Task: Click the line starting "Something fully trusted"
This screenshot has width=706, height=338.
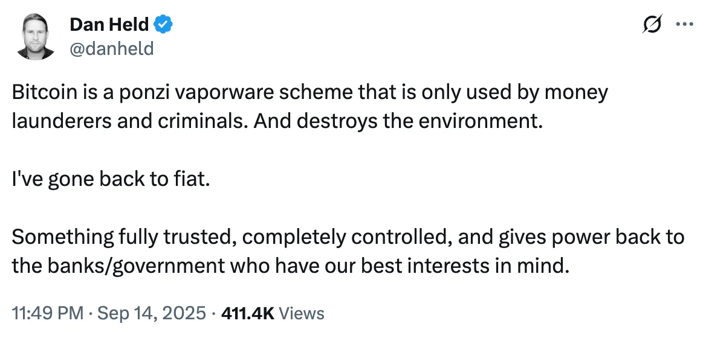Action: click(x=348, y=237)
